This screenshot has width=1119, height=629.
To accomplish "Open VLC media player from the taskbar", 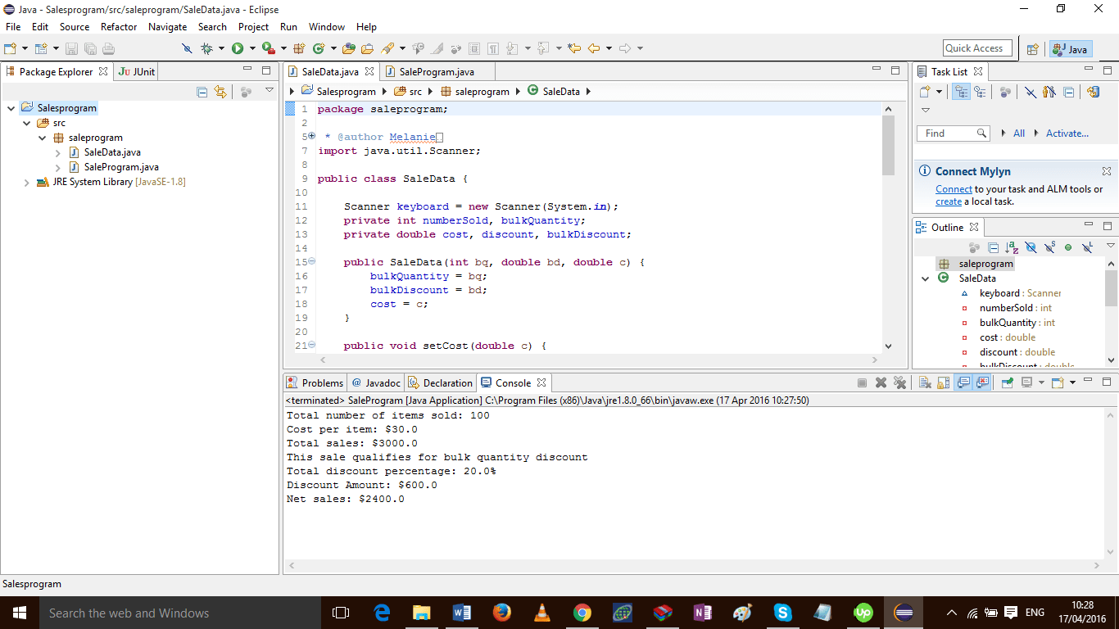I will click(x=542, y=613).
